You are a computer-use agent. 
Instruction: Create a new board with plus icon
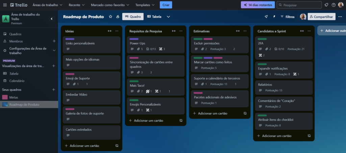pyautogui.click(x=53, y=89)
